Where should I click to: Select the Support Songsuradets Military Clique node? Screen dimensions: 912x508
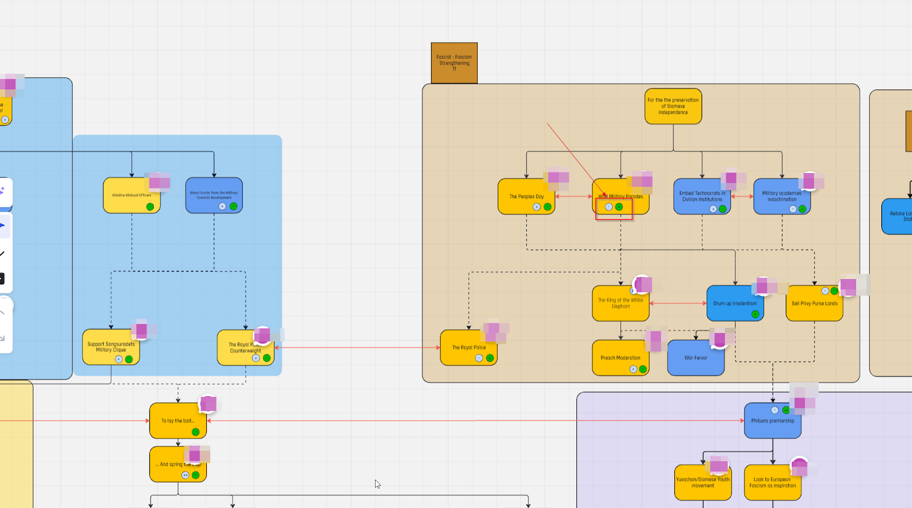point(111,346)
